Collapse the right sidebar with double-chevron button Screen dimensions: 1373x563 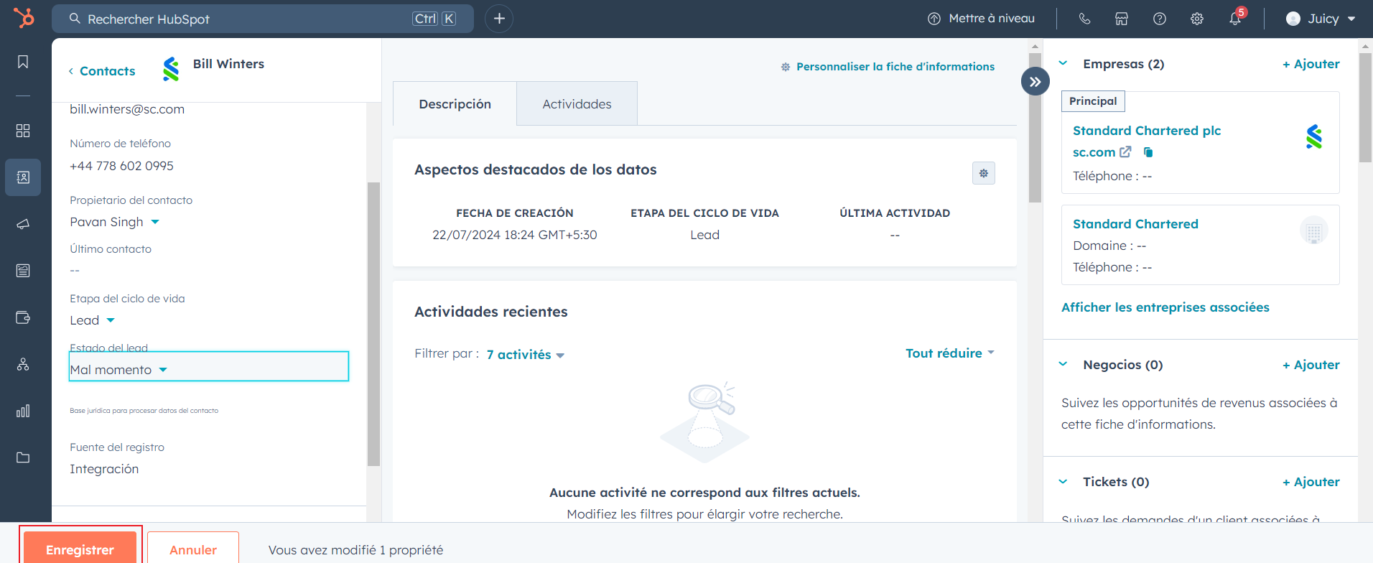[x=1035, y=82]
